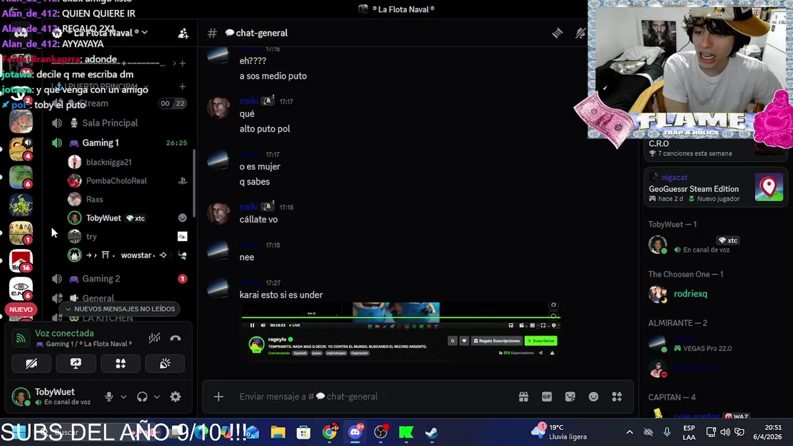Start an activity in voice panel
This screenshot has width=793, height=446.
coord(120,364)
